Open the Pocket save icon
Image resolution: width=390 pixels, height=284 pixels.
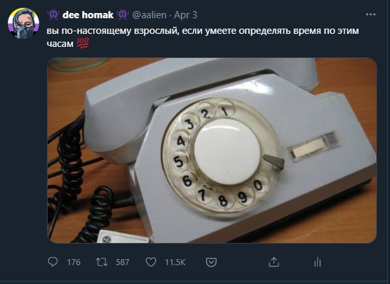point(211,263)
